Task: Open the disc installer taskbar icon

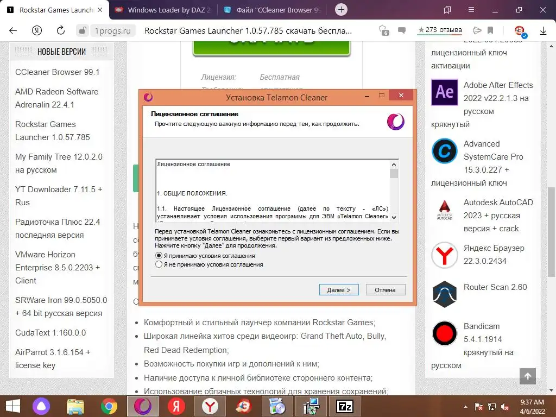Action: click(x=277, y=406)
